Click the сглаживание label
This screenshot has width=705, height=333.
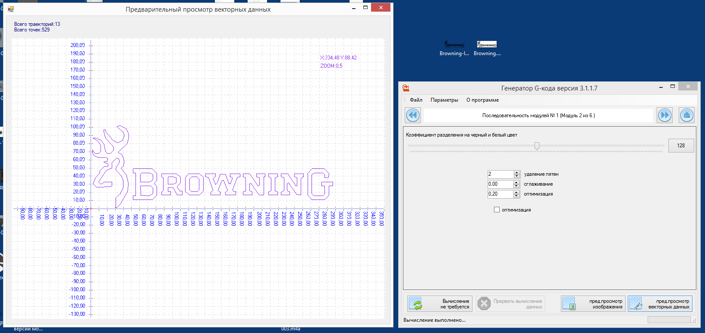[x=538, y=184]
